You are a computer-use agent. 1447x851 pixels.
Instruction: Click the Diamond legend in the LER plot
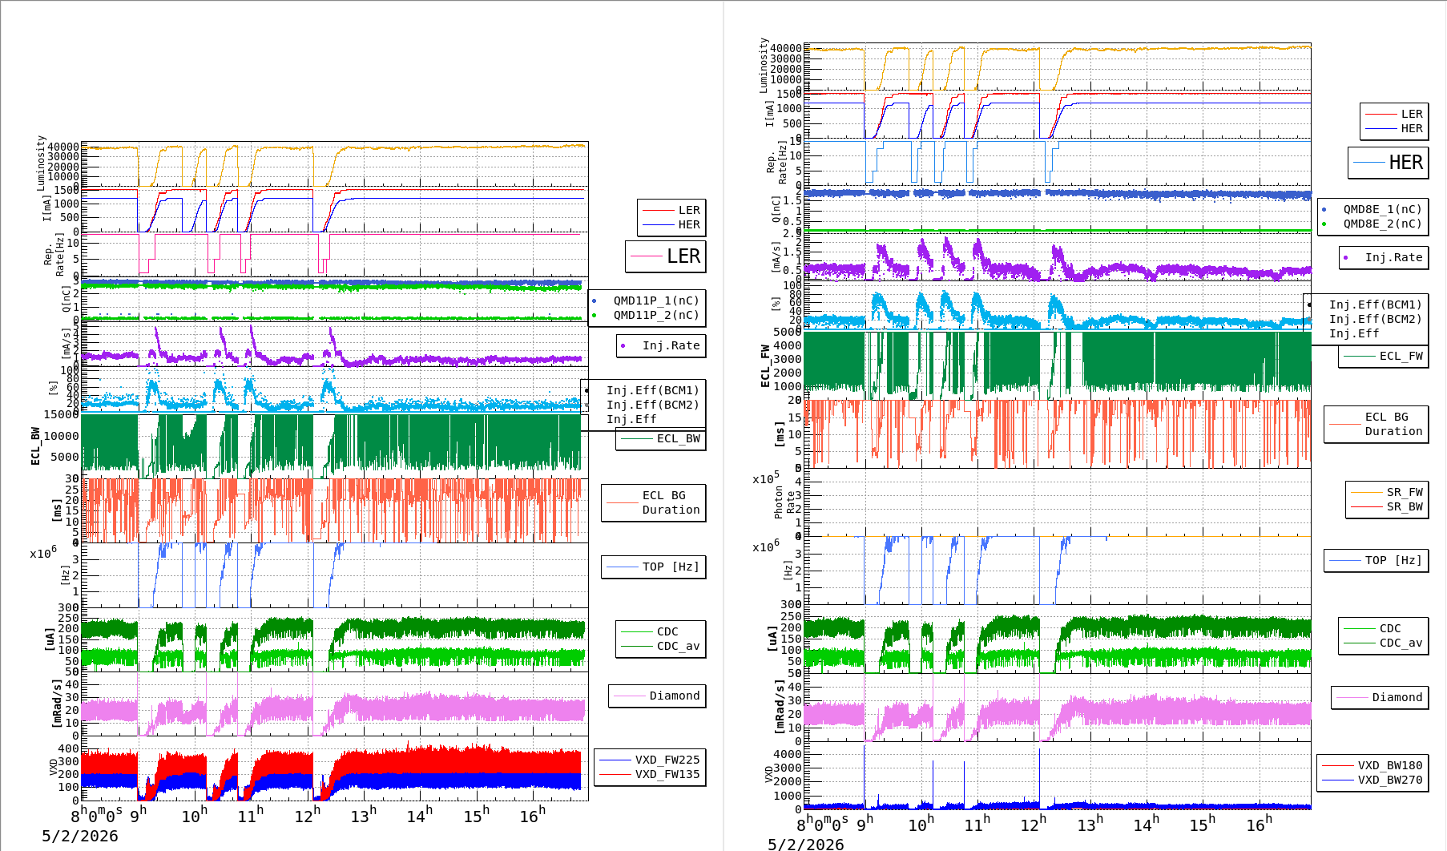(657, 696)
